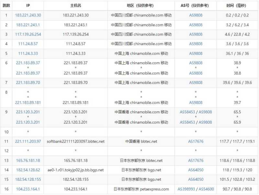Click the 主机名 column header

click(76, 5)
